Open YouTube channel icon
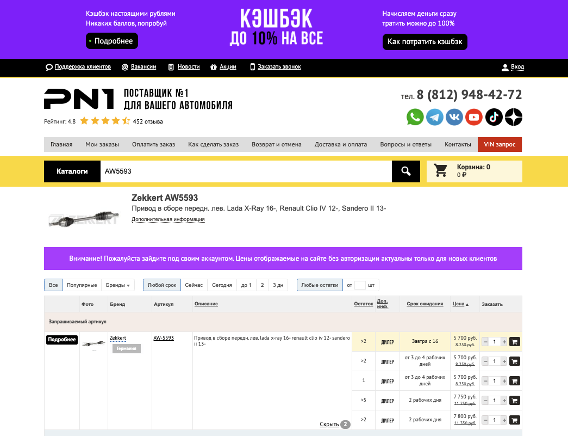The image size is (568, 436). [x=474, y=117]
